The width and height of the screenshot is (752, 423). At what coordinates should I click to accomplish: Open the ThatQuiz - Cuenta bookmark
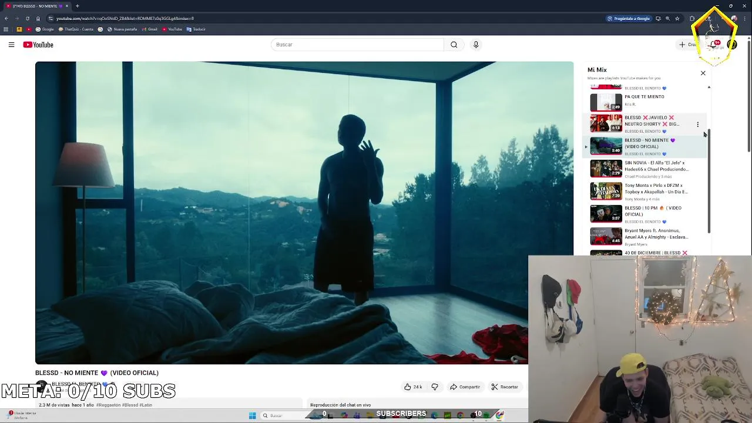click(x=76, y=29)
